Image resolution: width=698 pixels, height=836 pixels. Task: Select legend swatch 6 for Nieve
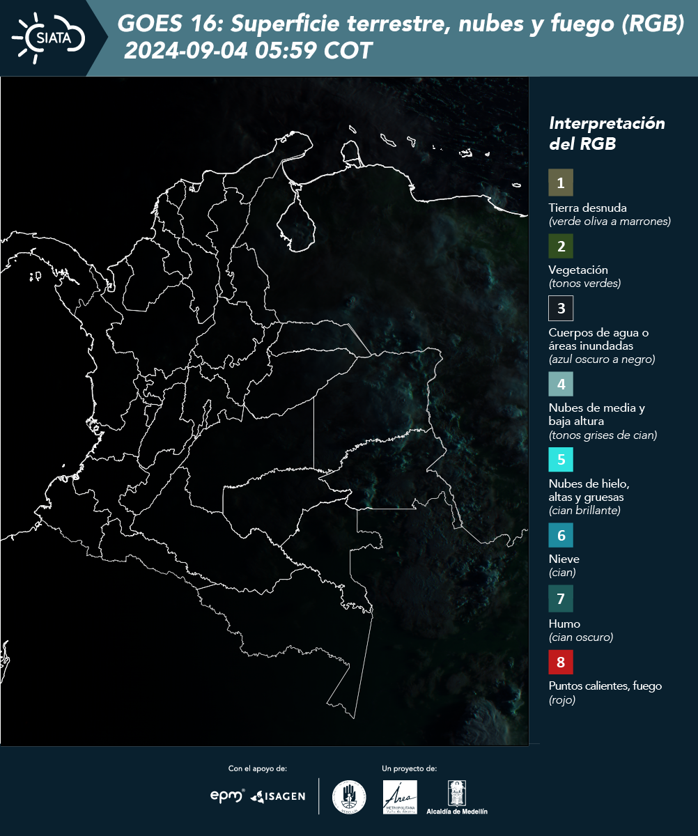561,535
